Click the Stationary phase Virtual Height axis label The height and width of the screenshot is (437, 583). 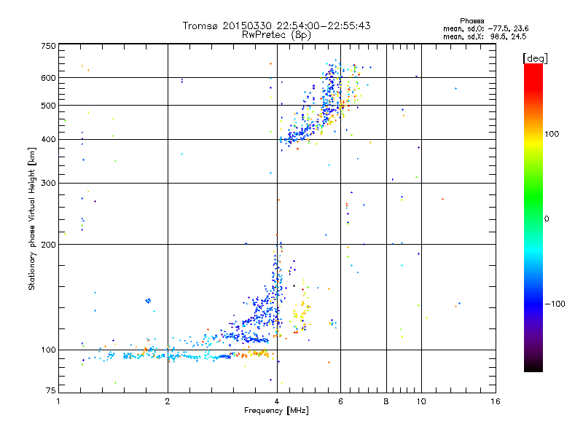(x=32, y=219)
